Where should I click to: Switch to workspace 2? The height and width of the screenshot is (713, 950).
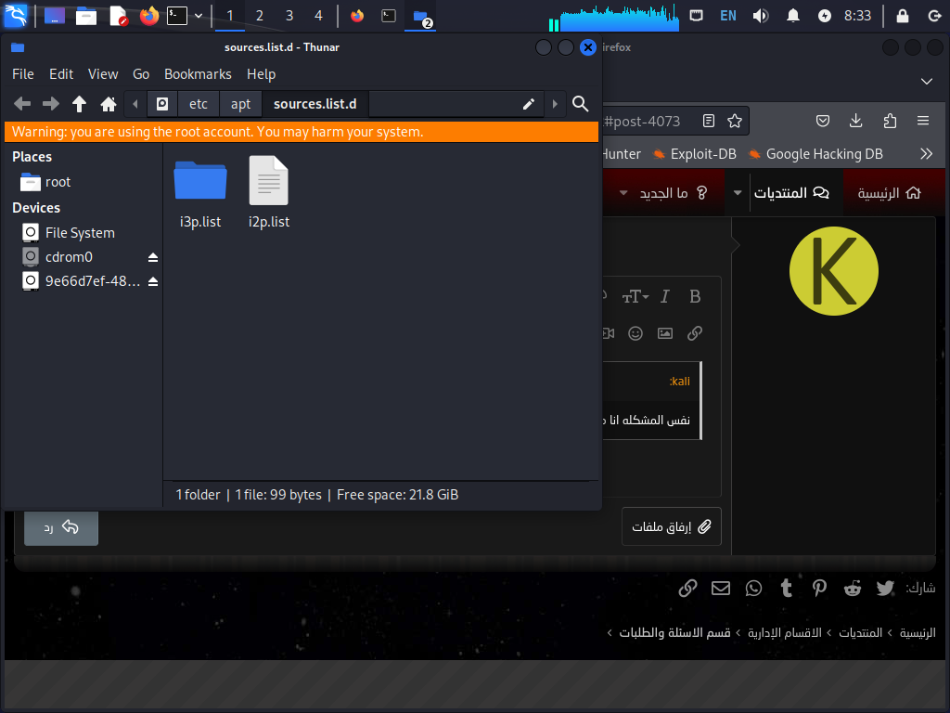click(x=260, y=16)
